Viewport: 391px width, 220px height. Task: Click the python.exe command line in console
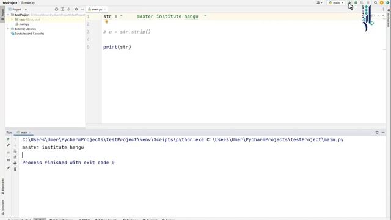pyautogui.click(x=183, y=140)
